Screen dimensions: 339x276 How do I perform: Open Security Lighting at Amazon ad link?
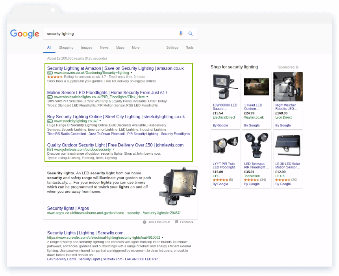[115, 68]
